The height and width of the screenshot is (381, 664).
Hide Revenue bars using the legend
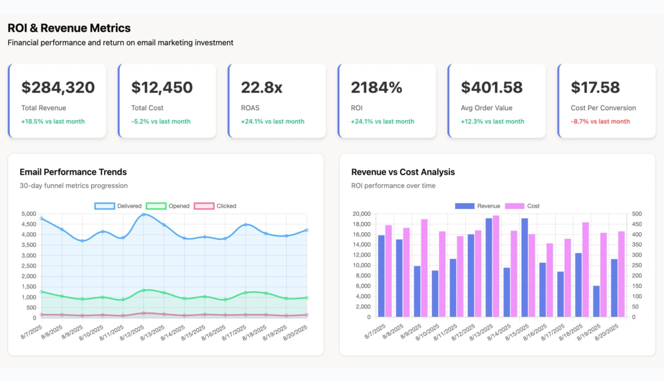click(477, 206)
